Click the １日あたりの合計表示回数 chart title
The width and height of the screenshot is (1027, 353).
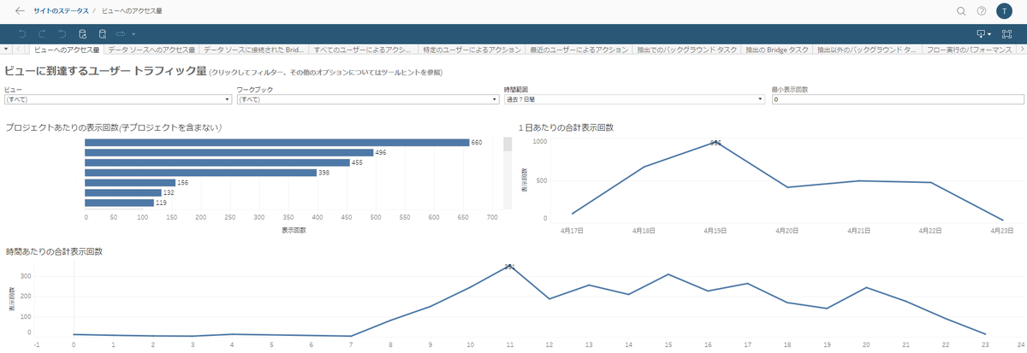(566, 127)
